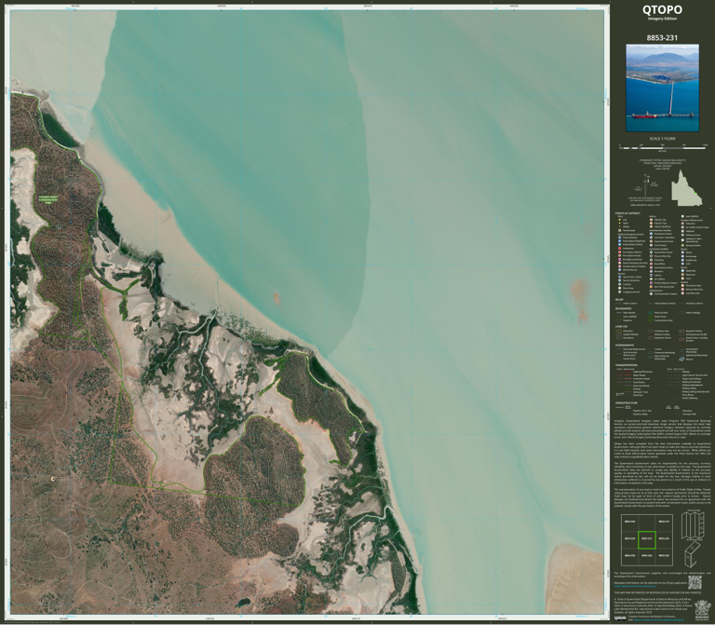Click the INFRASTRUCTURE legend heading
Image resolution: width=715 pixels, height=625 pixels.
click(626, 402)
